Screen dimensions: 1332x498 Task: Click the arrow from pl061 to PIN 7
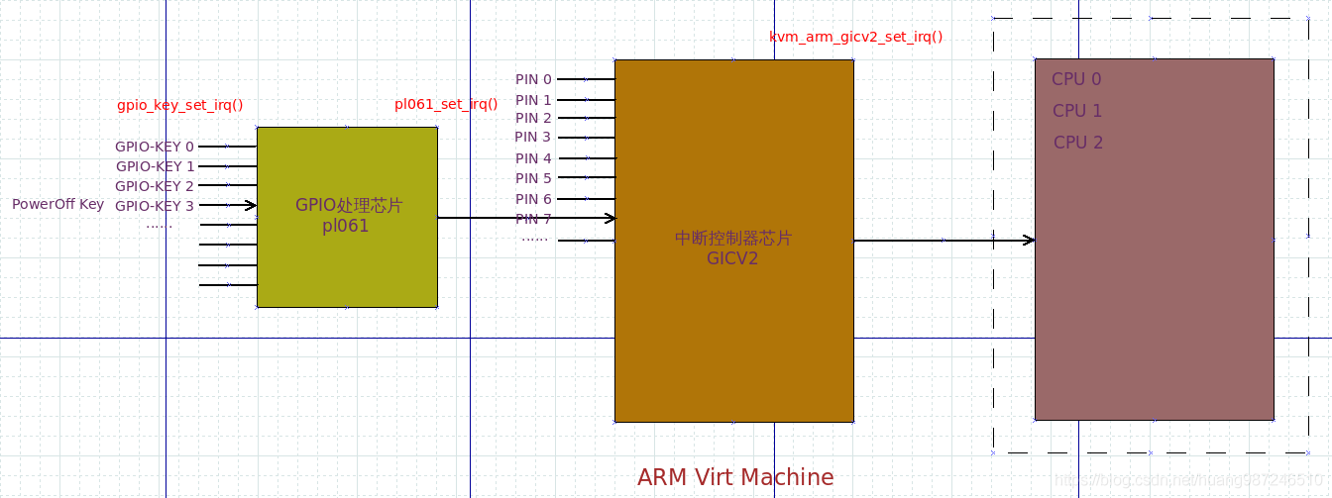pyautogui.click(x=525, y=218)
